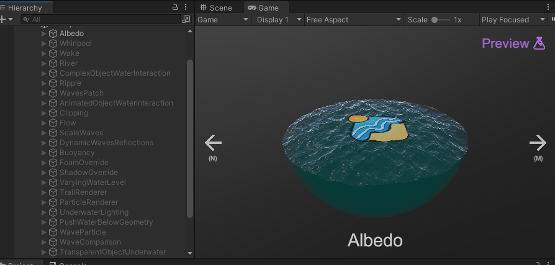The image size is (555, 265).
Task: Click the Scale slider handle
Action: click(435, 20)
